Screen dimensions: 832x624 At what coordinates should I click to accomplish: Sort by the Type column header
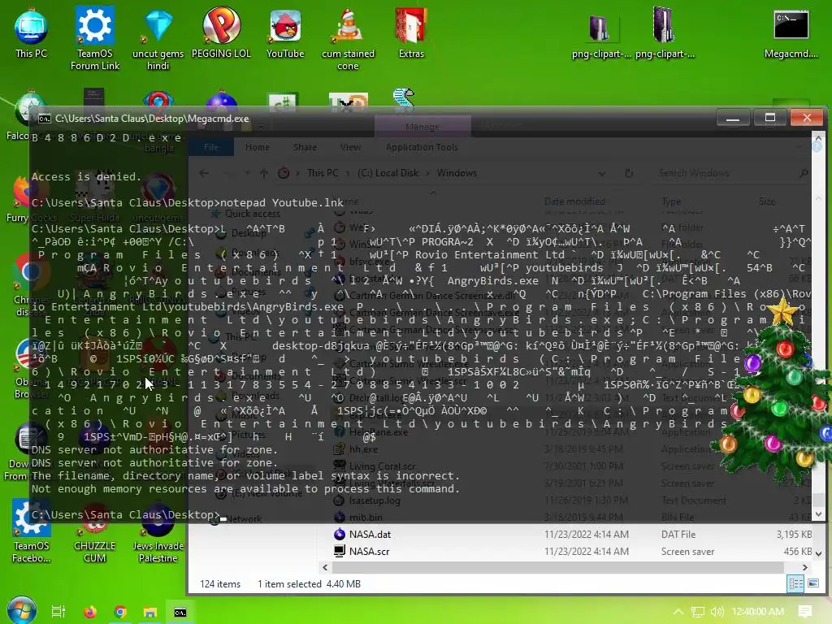(671, 201)
